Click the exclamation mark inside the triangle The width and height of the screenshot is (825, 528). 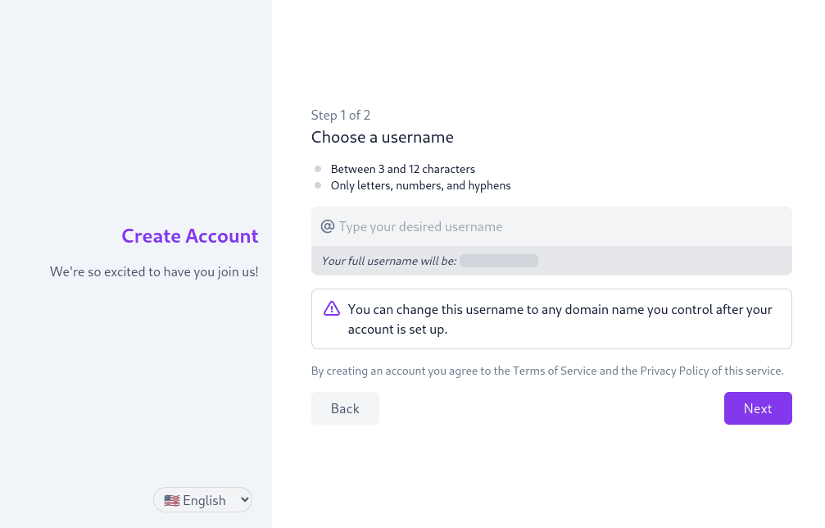[331, 308]
